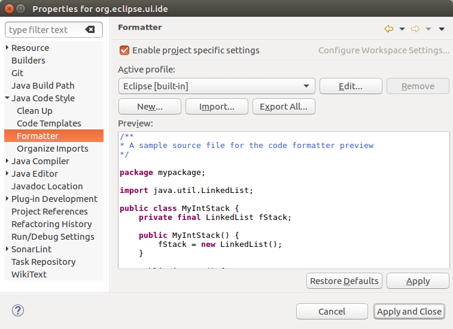Screen dimensions: 453x329
Task: Select Javadoc Location page
Action: 47,186
